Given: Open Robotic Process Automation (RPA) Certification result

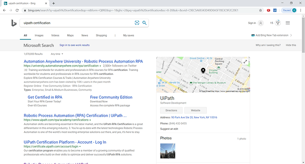Looking at the screenshot, I should 75,115.
